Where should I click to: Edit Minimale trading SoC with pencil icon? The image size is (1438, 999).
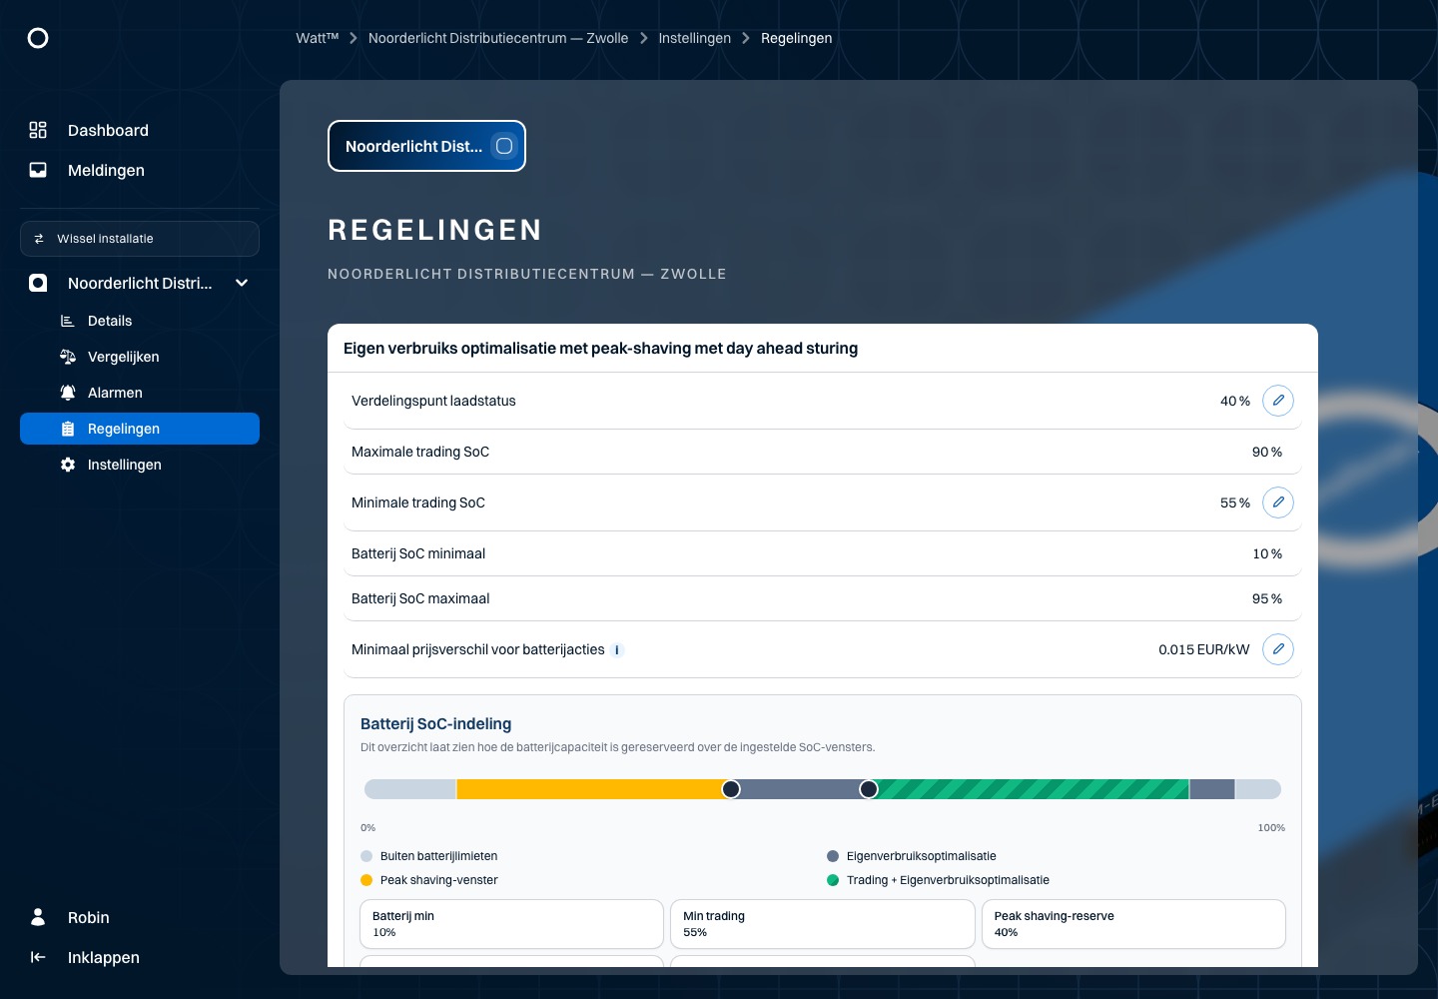(x=1278, y=502)
